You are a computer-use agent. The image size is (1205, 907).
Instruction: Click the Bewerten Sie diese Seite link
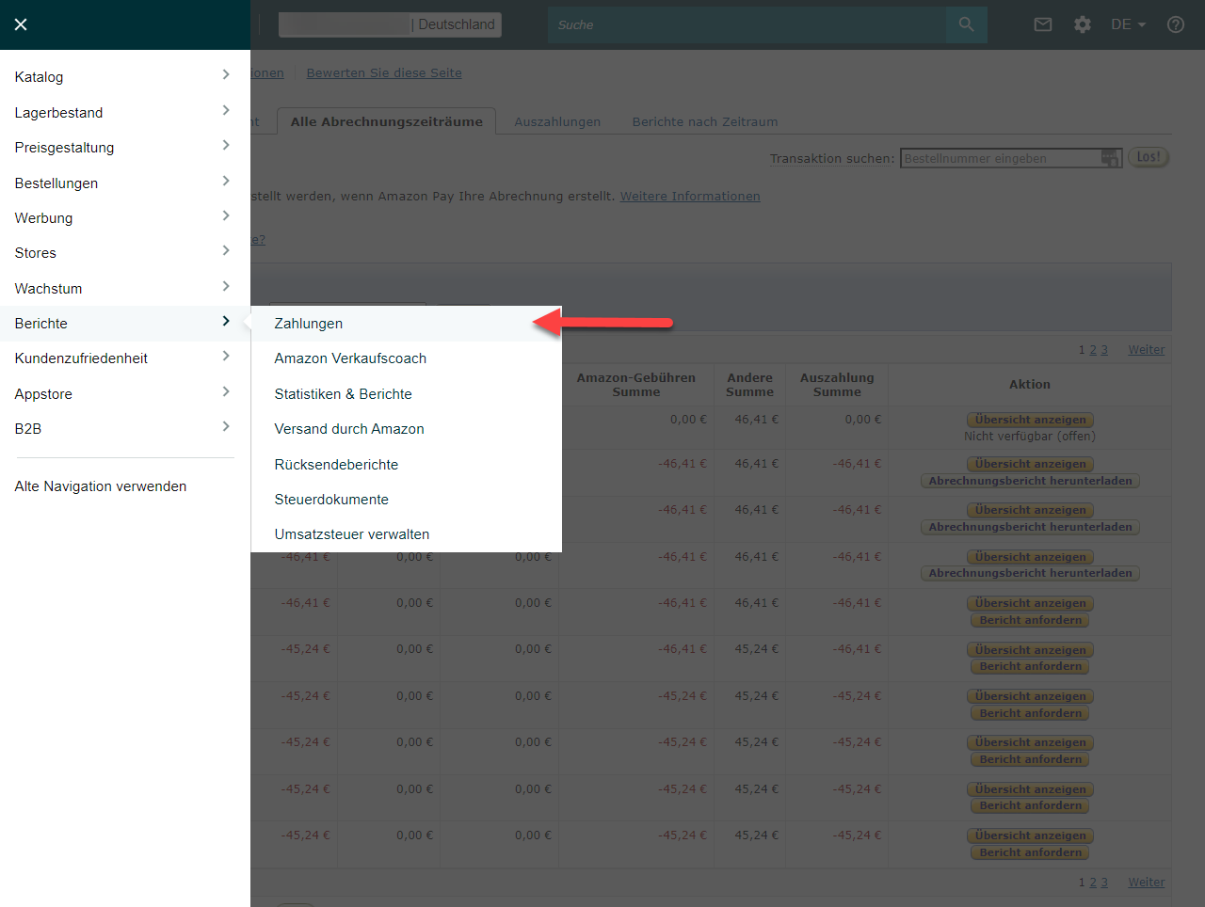[x=384, y=72]
